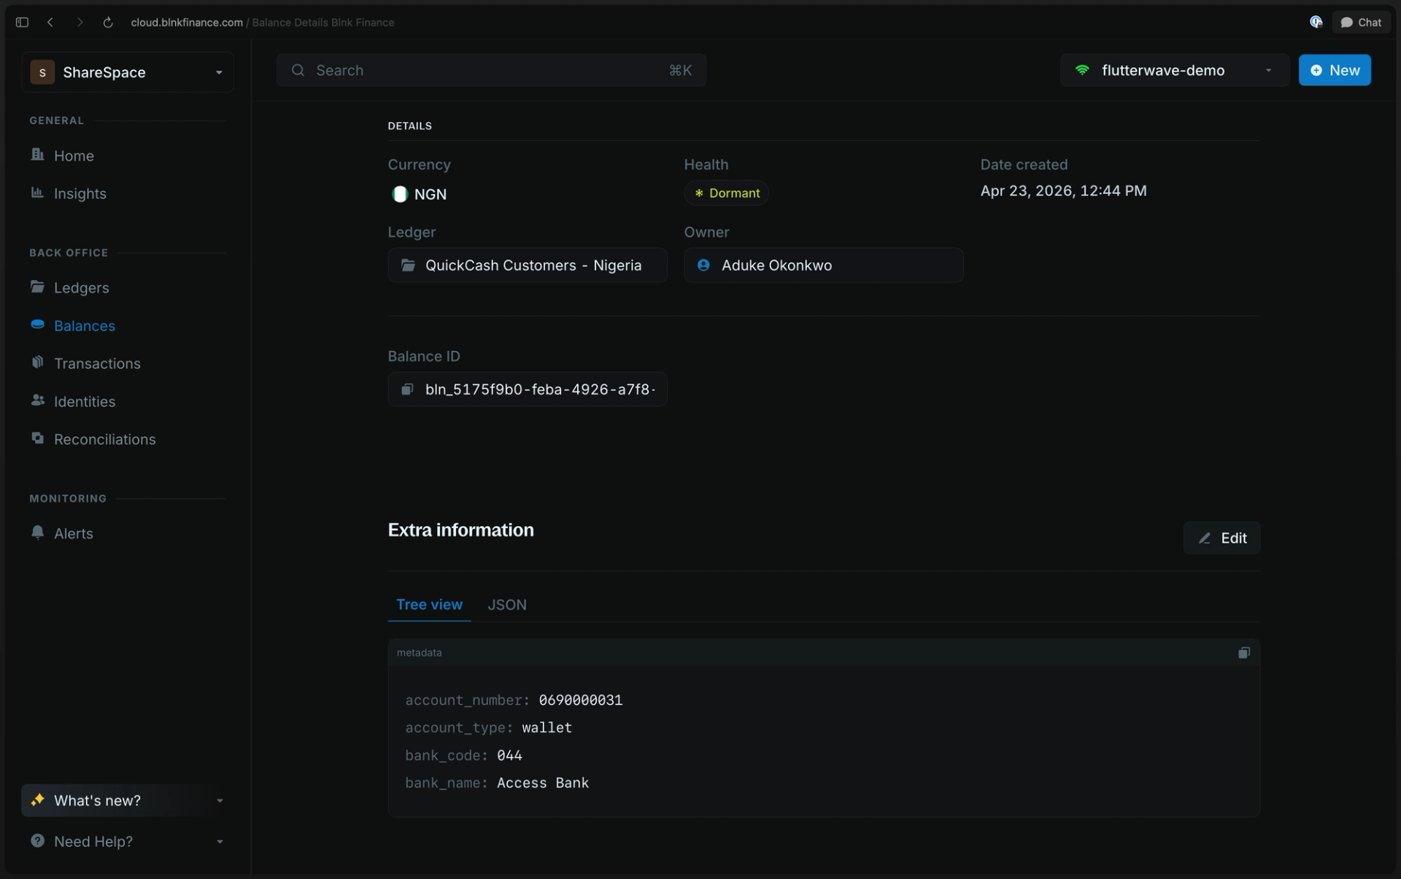This screenshot has height=879, width=1401.
Task: Click the cloud.blnkfinance.com address text
Action: [187, 23]
